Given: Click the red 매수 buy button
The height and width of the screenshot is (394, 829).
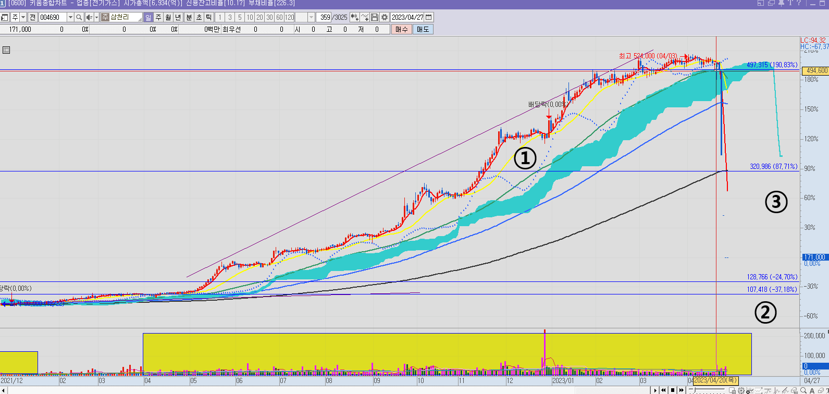Looking at the screenshot, I should point(401,29).
